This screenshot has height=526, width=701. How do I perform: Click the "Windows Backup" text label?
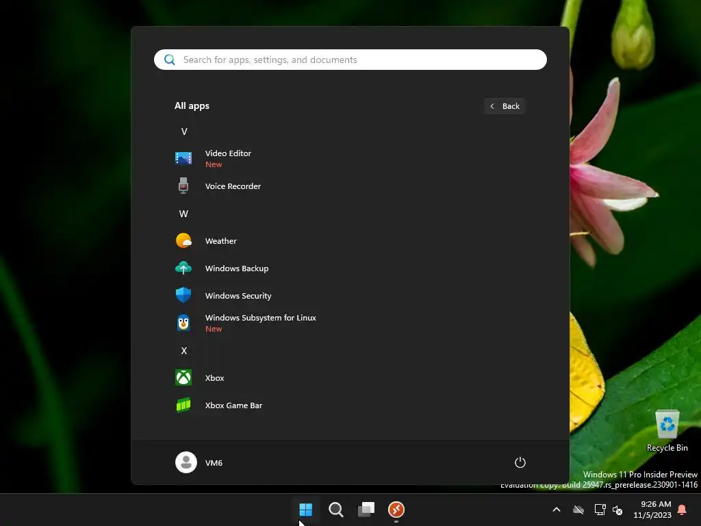pos(237,268)
